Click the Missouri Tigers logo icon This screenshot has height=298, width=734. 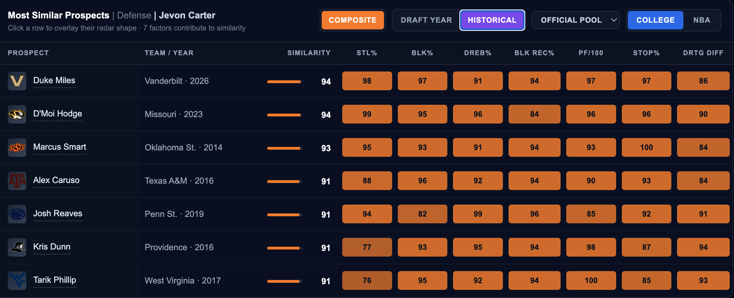click(17, 114)
